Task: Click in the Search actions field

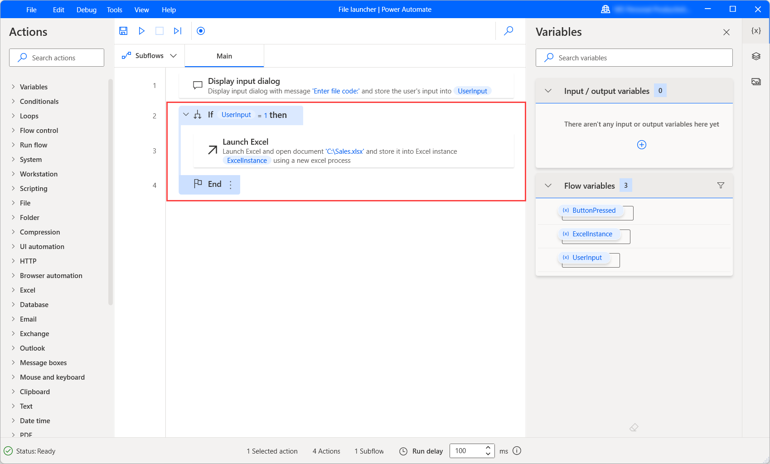Action: click(x=56, y=58)
